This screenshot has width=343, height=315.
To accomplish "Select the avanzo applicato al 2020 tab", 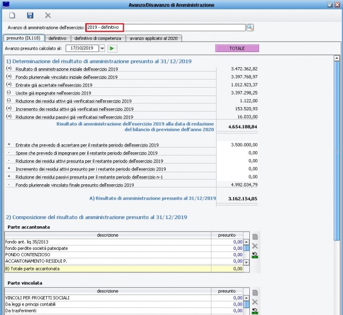I will (154, 38).
